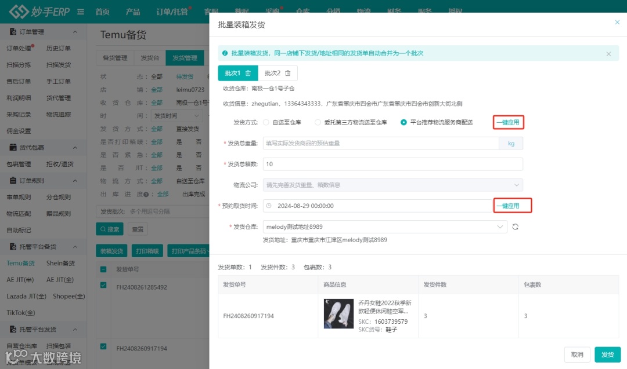Open the 备货管理 tab

[x=115, y=58]
